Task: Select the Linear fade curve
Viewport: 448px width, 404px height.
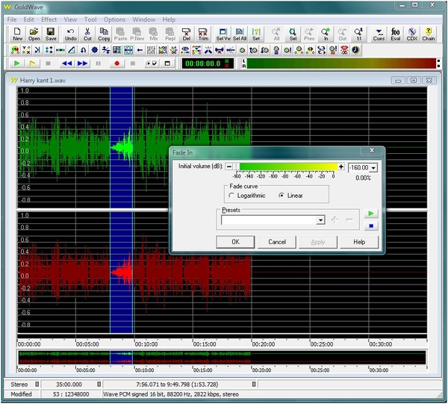Action: (290, 196)
